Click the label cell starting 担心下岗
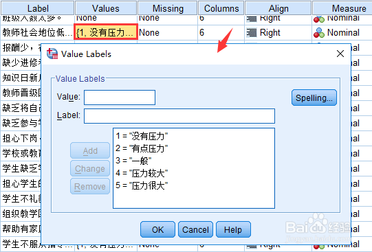This screenshot has height=252, width=372. tap(21, 138)
